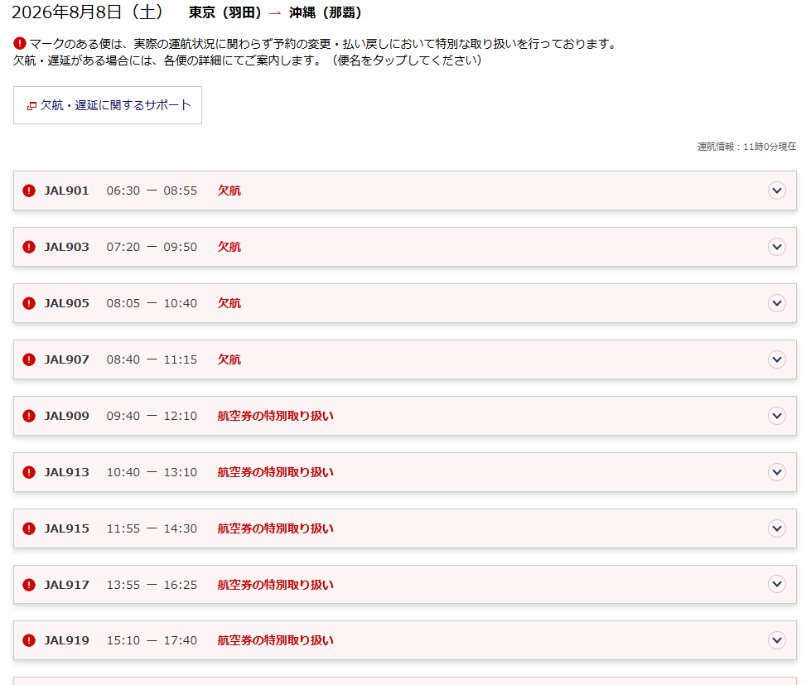
Task: Open the 欠航・遅延に関するサポート link
Action: 108,105
